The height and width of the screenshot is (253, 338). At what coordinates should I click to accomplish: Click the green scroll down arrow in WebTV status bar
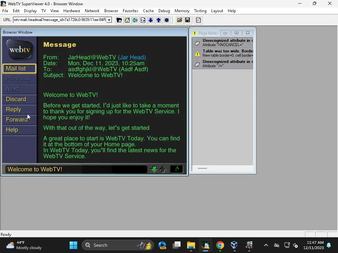click(154, 169)
